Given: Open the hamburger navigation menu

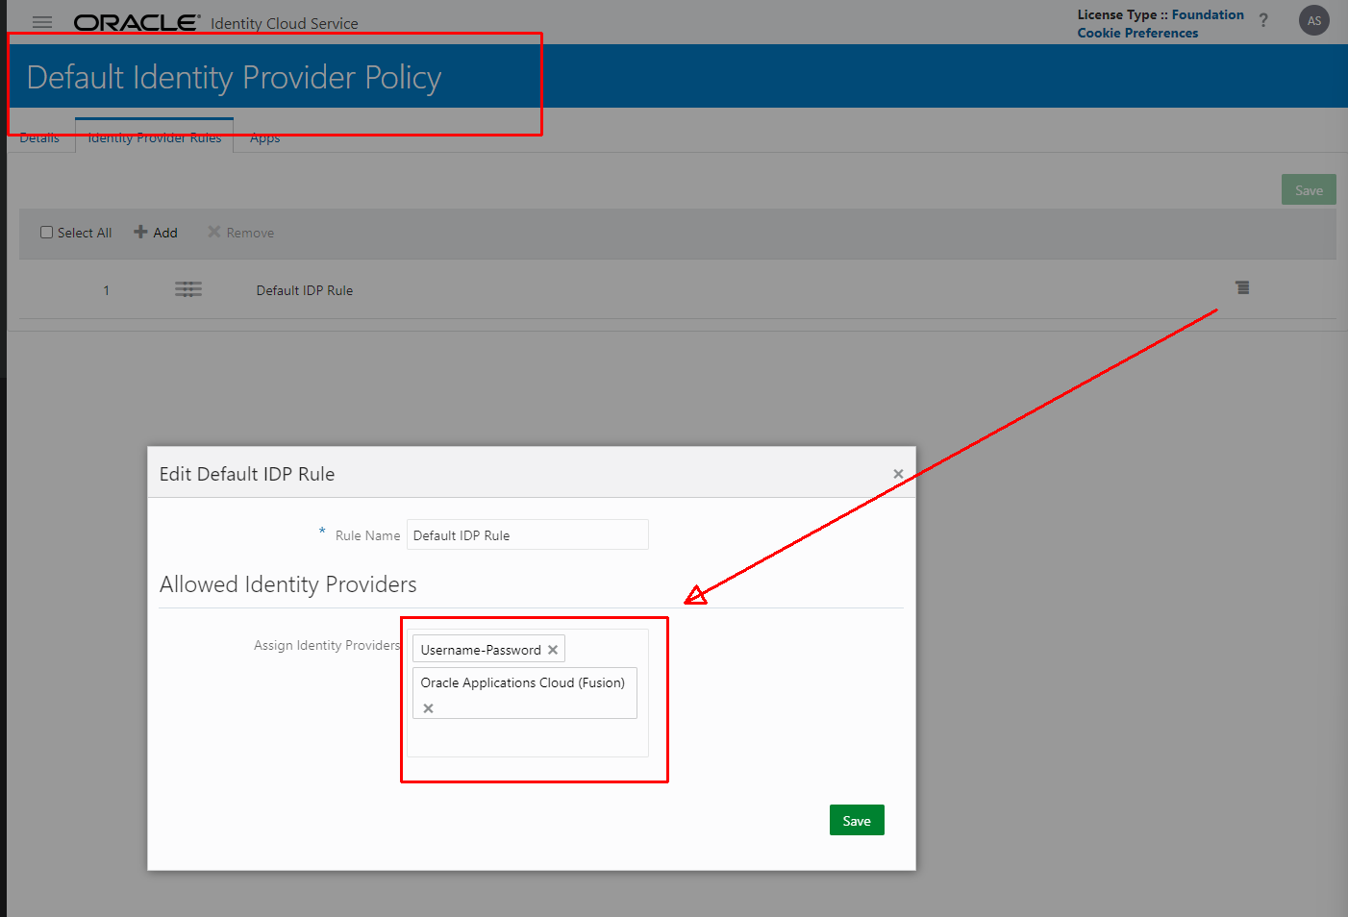Looking at the screenshot, I should (x=42, y=22).
